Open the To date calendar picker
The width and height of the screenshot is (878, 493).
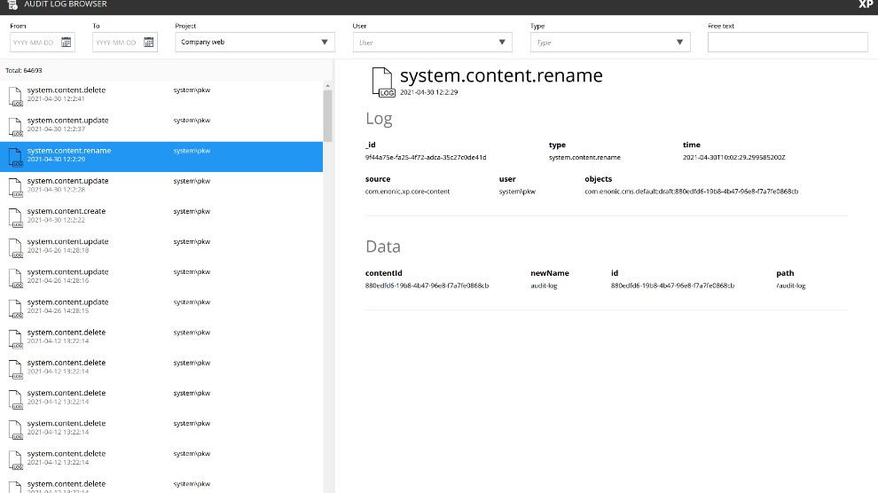click(x=148, y=43)
